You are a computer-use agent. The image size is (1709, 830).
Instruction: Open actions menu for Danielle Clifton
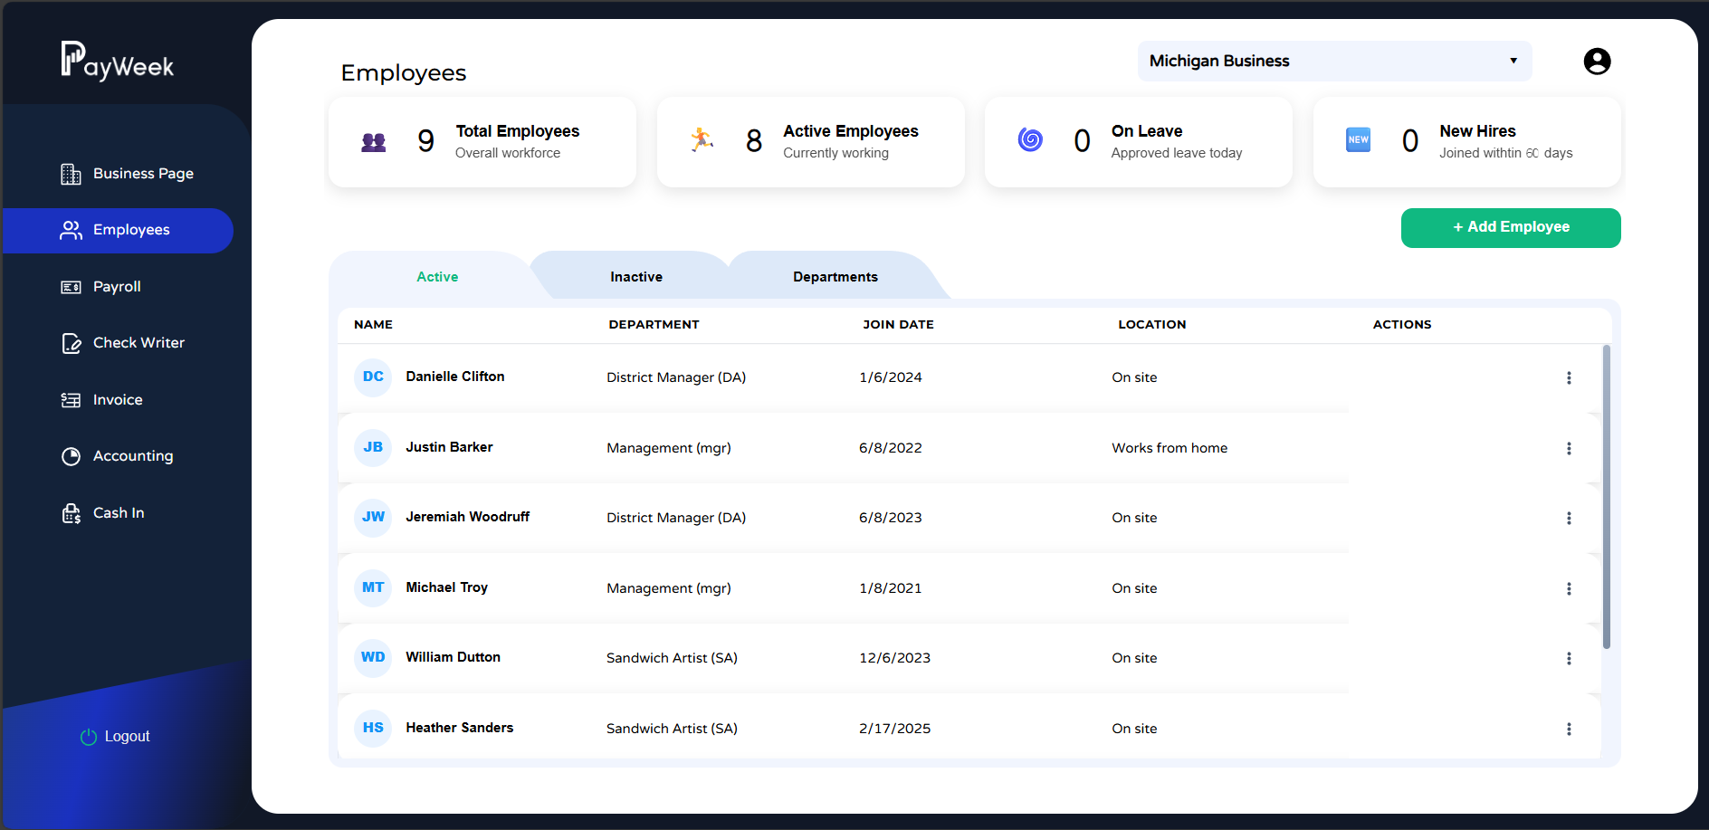[1569, 377]
